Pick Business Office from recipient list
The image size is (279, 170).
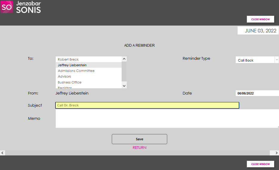69,82
